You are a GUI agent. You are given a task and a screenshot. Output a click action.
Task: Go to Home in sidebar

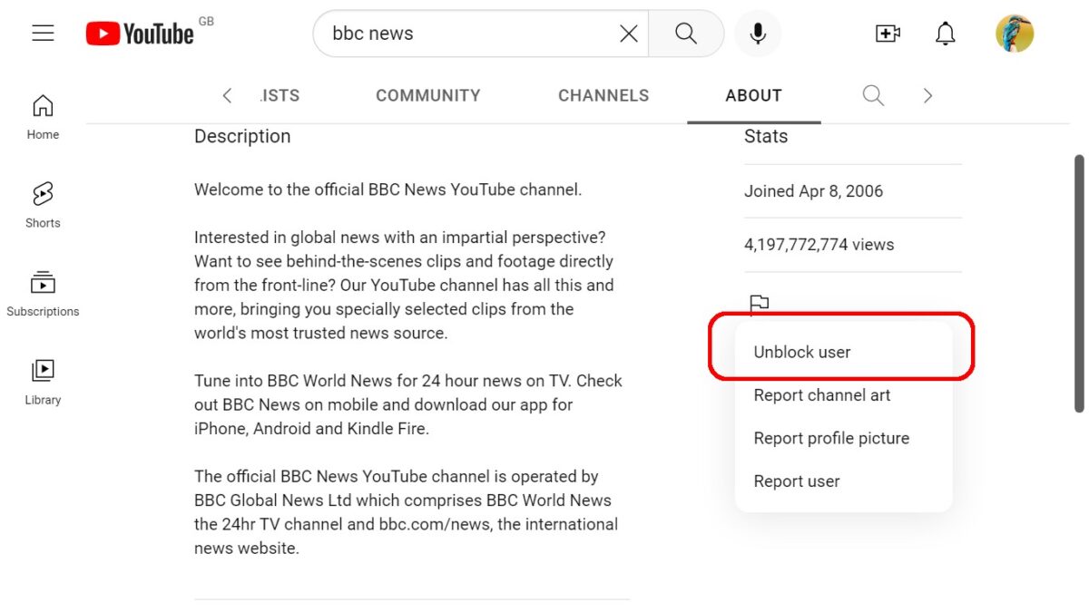click(x=43, y=117)
